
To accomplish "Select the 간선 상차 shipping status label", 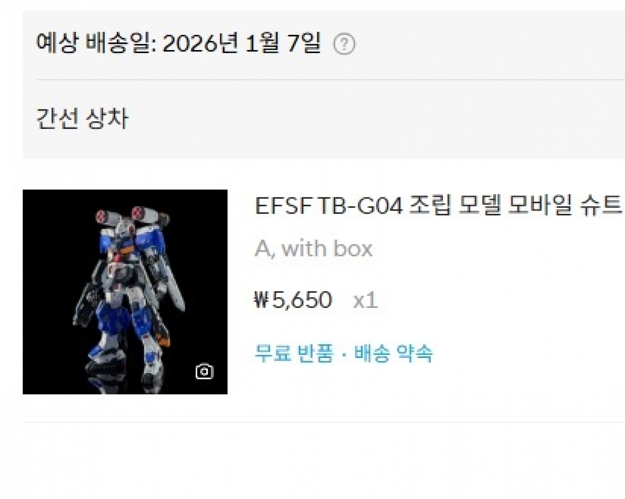I will point(82,118).
